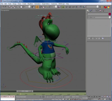112x101 pixels.
Task: Click the Align tool icon
Action: coord(84,7)
